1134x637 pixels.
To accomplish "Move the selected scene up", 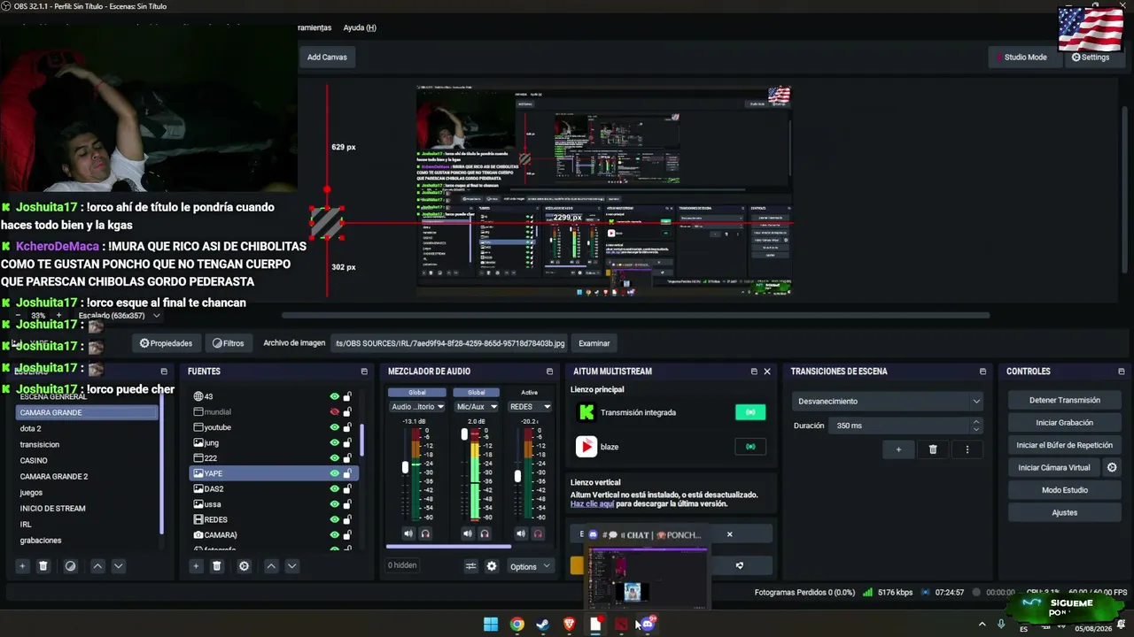I will coord(97,566).
